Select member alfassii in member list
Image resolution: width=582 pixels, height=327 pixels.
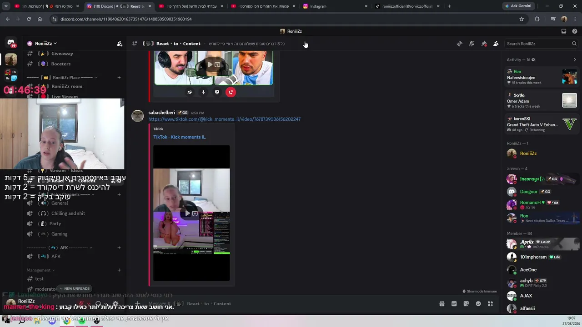tap(542, 308)
